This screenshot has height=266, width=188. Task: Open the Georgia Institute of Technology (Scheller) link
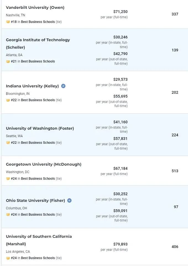(38, 44)
